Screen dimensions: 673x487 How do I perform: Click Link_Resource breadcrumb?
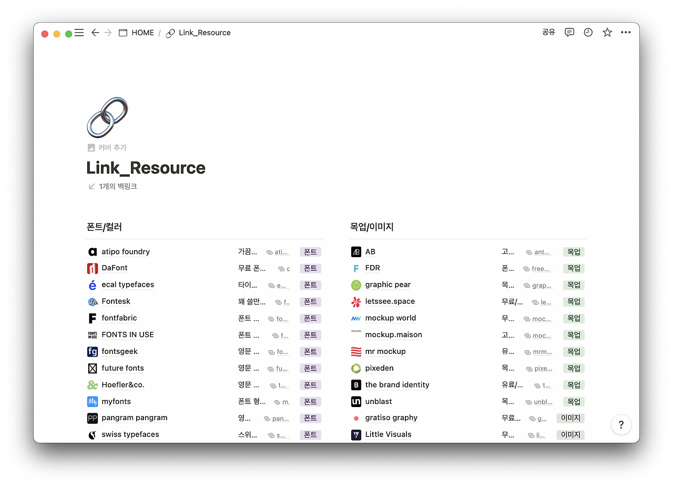(x=198, y=33)
